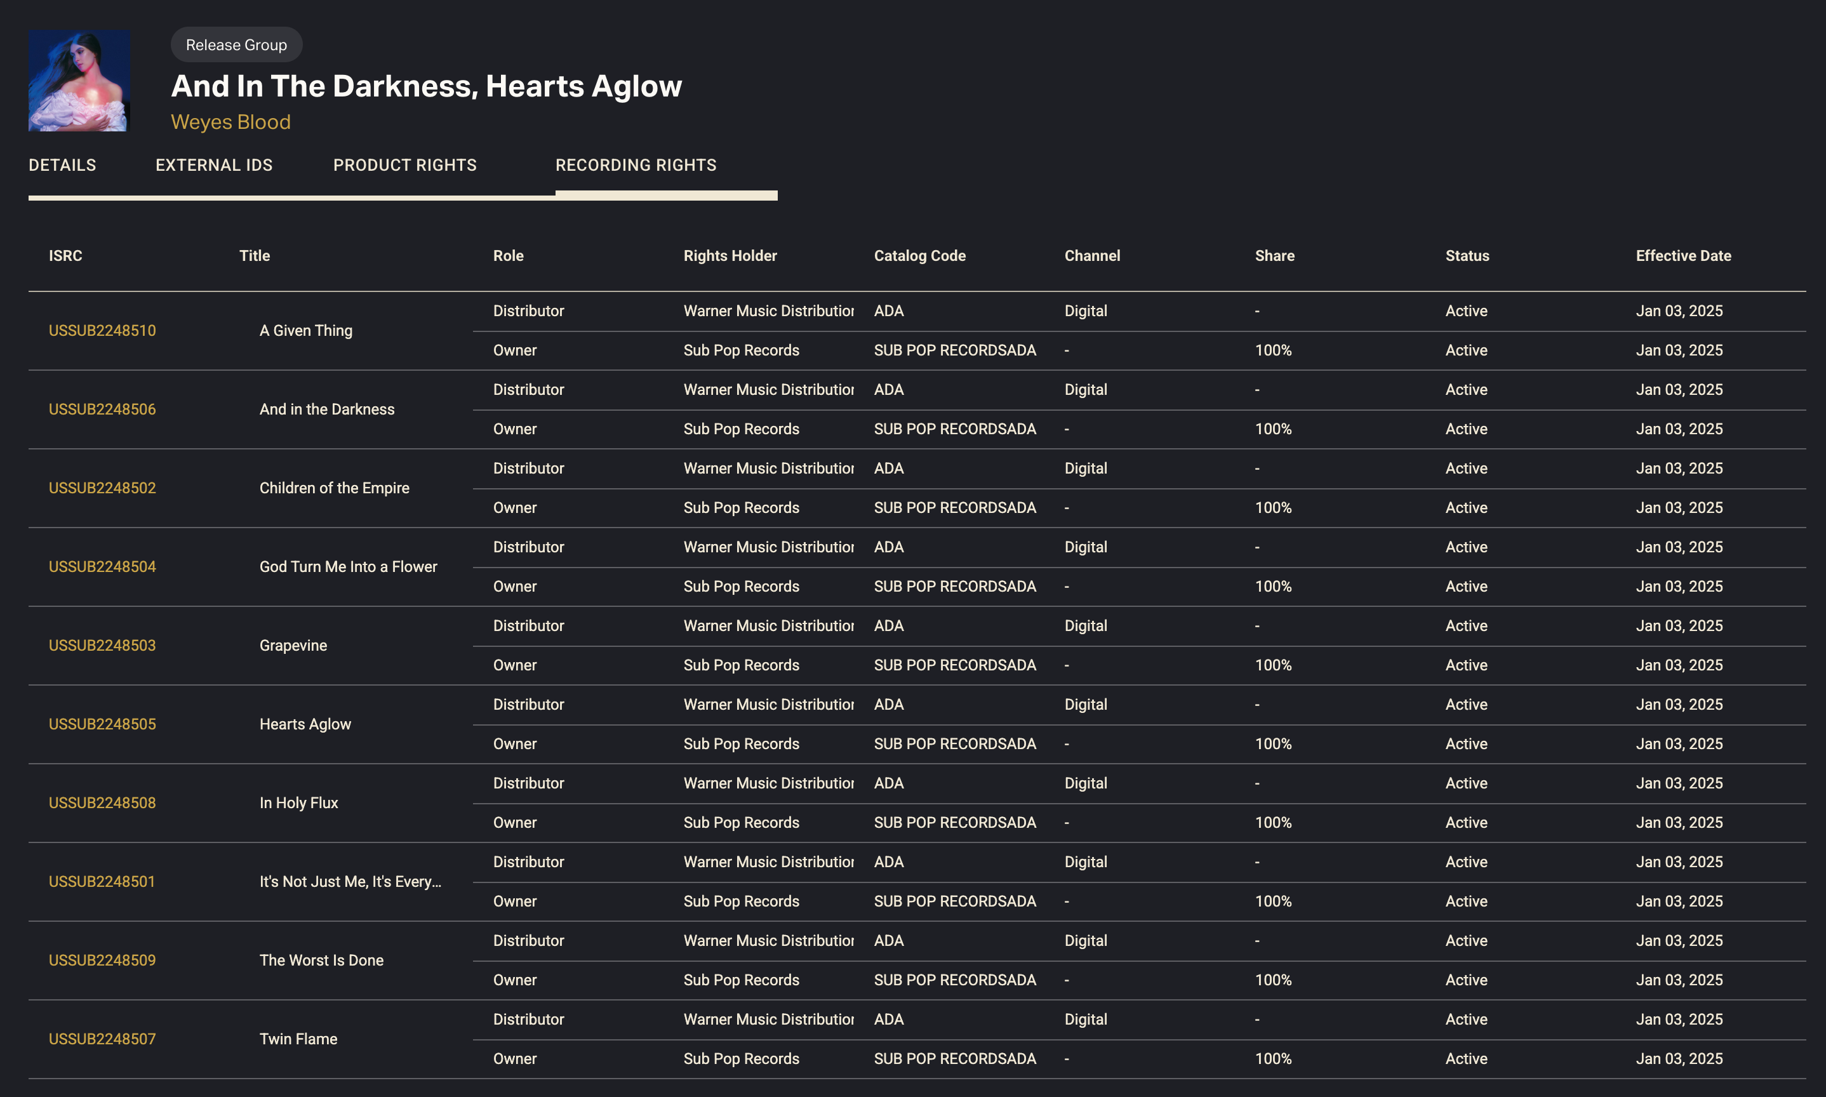Click 100% share in And in the Darkness row
1826x1097 pixels.
pos(1273,429)
